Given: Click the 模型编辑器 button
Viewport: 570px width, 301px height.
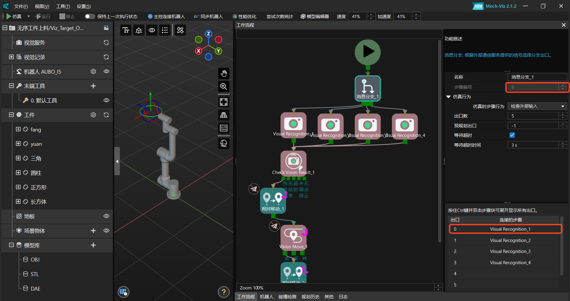Looking at the screenshot, I should 315,17.
